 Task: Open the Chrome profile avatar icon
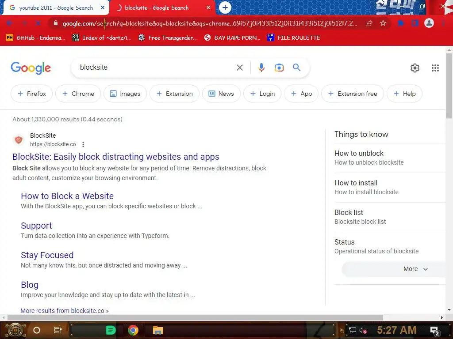pyautogui.click(x=429, y=23)
